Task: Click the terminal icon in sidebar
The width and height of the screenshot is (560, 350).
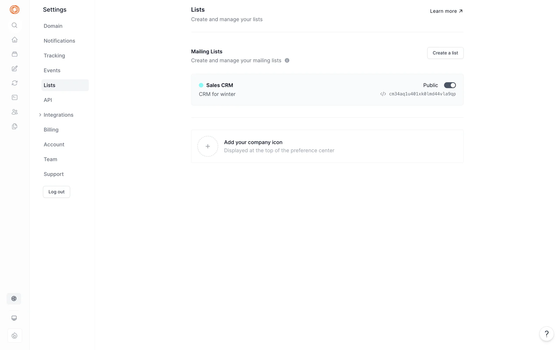Action: pos(15,97)
